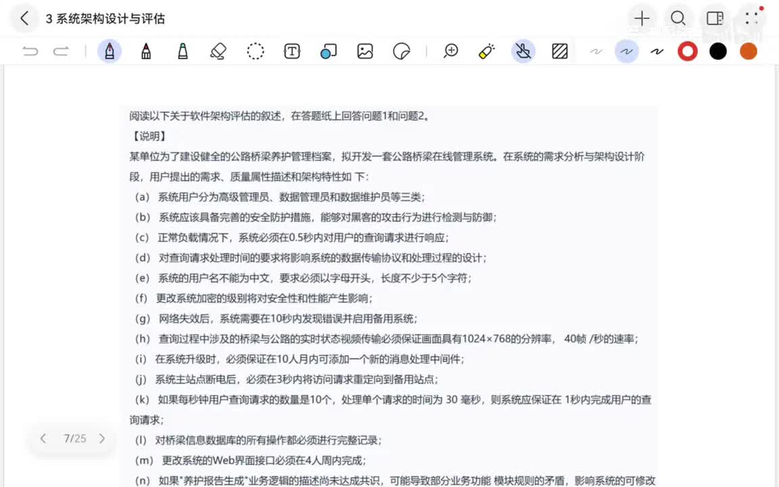779x487 pixels.
Task: Activate the zoom magnifier tool
Action: 450,51
